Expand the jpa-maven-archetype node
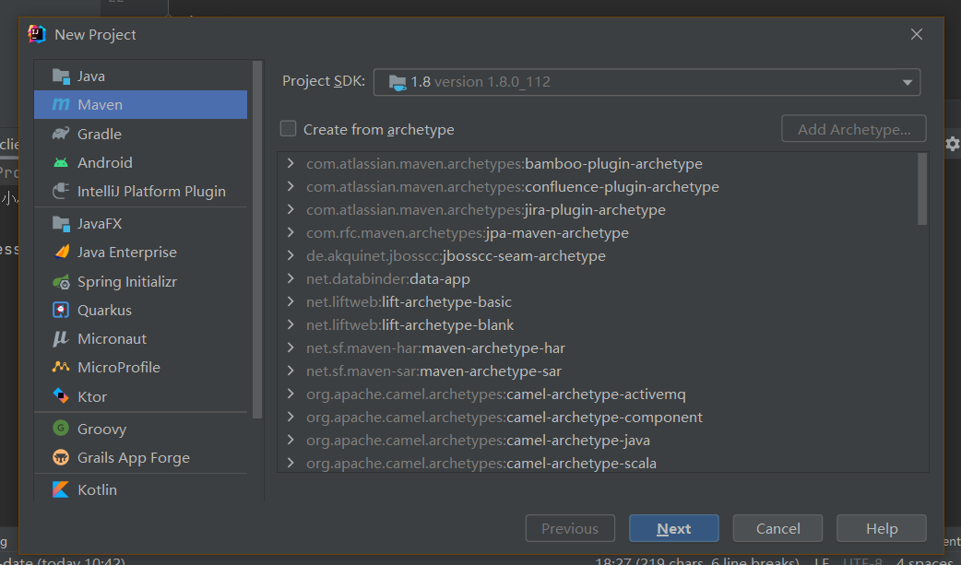This screenshot has height=565, width=961. pyautogui.click(x=291, y=233)
